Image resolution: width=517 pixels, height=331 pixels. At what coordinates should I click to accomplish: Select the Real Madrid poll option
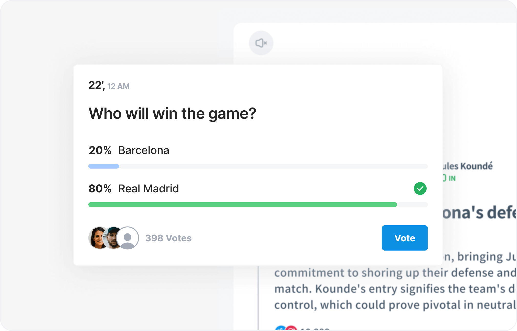[258, 194]
